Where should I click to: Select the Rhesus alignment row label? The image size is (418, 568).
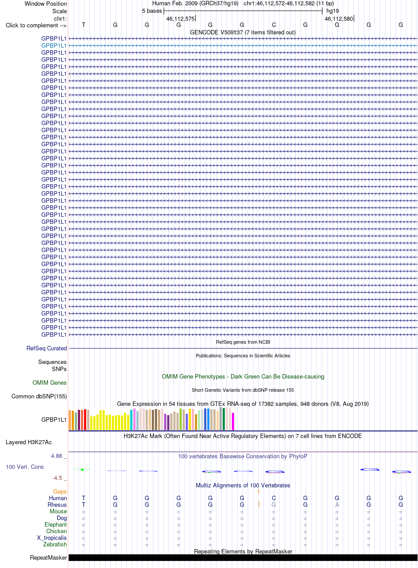(57, 505)
